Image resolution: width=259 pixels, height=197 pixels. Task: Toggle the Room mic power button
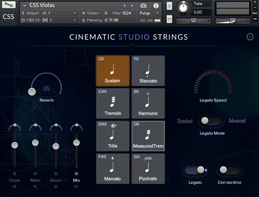pyautogui.click(x=56, y=173)
